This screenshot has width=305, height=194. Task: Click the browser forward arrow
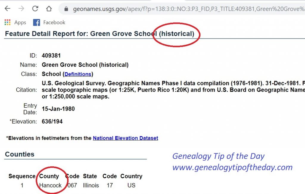click(21, 9)
